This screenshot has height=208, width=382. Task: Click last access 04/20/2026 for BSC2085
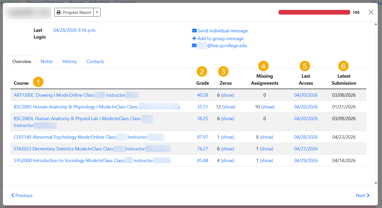pyautogui.click(x=306, y=107)
